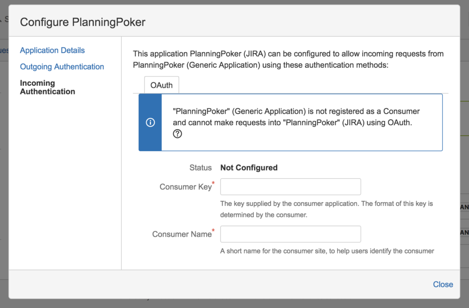Click the 'not registered as a Consumer' message
The height and width of the screenshot is (308, 469).
296,117
